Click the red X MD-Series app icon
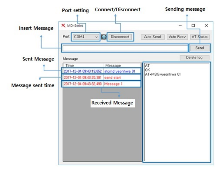The height and width of the screenshot is (173, 223). tap(63, 26)
